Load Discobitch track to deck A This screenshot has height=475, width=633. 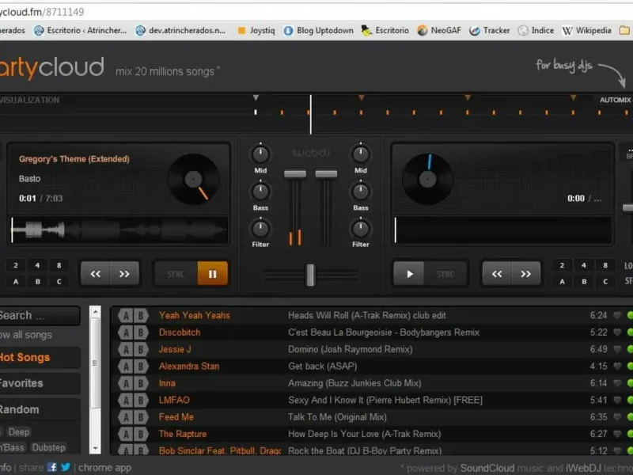pyautogui.click(x=126, y=332)
